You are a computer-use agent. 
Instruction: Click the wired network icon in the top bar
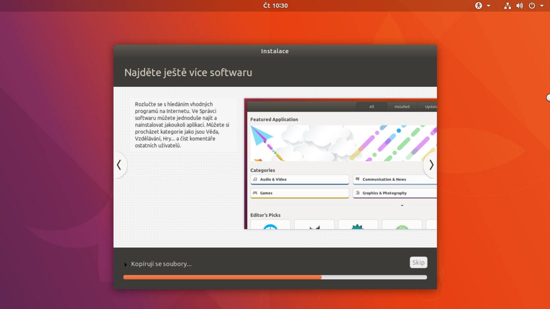(x=507, y=6)
